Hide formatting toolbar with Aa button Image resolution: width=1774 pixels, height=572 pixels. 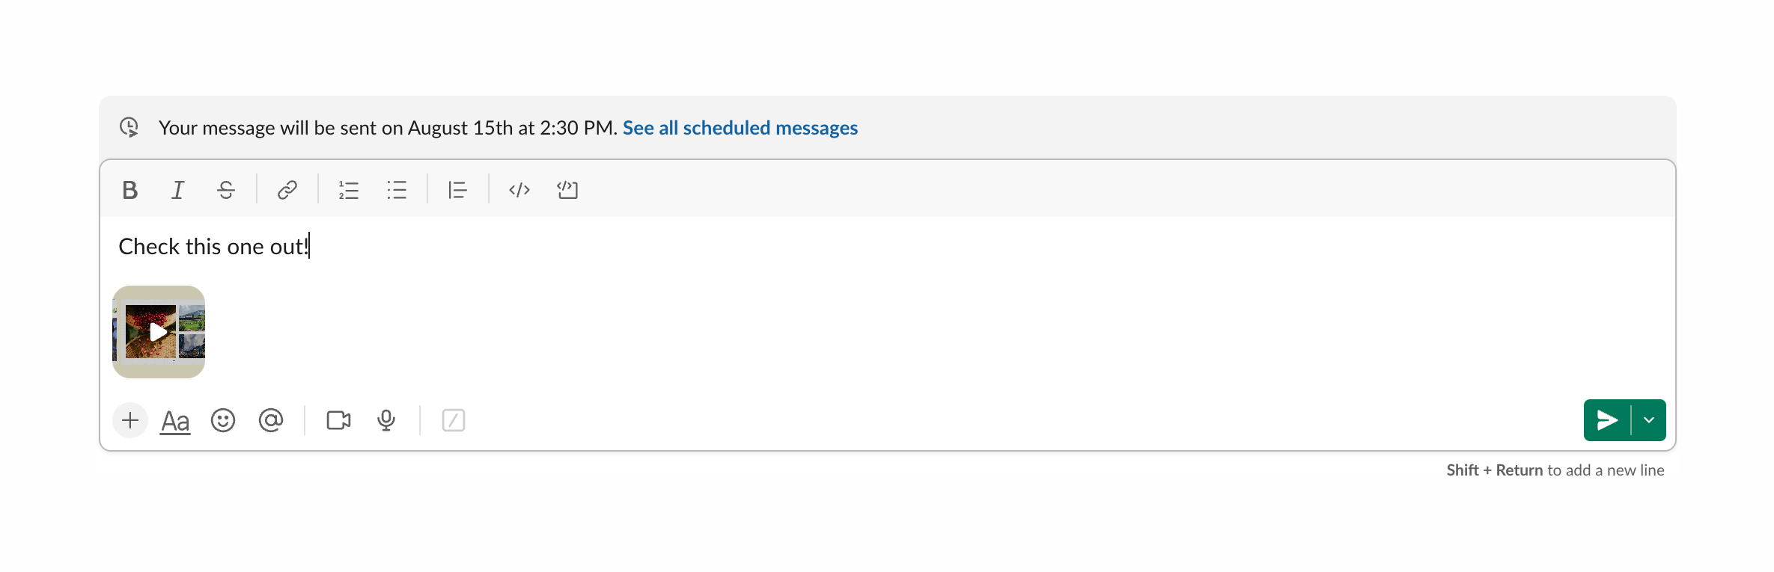pos(175,421)
